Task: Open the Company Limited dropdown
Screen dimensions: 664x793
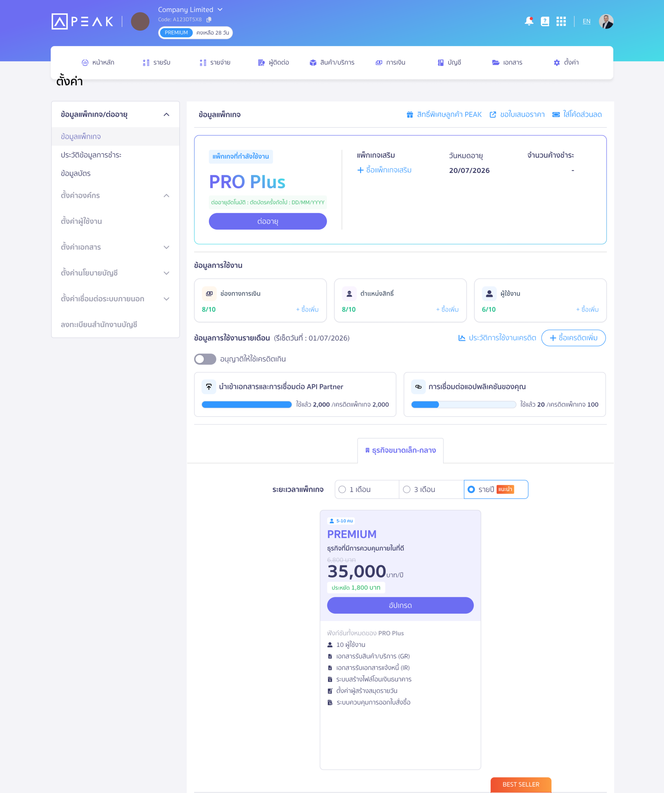Action: tap(190, 9)
